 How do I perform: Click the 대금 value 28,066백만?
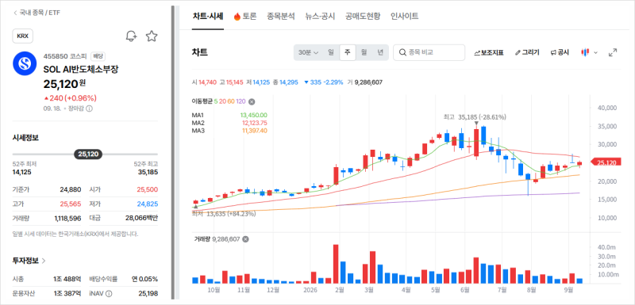coord(142,218)
